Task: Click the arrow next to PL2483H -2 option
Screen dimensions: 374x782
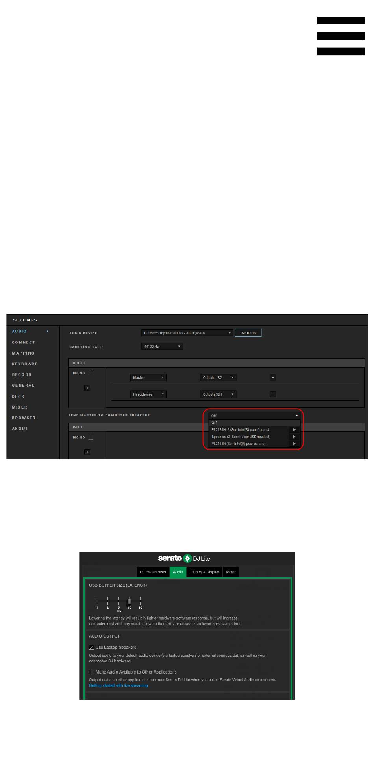Action: [294, 429]
